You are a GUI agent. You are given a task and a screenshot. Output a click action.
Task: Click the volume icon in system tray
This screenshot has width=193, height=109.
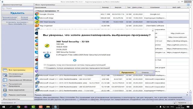pos(168,107)
